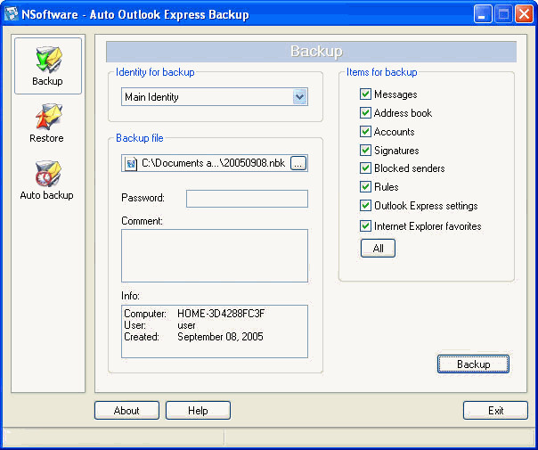Click the Items for backup label

click(381, 72)
